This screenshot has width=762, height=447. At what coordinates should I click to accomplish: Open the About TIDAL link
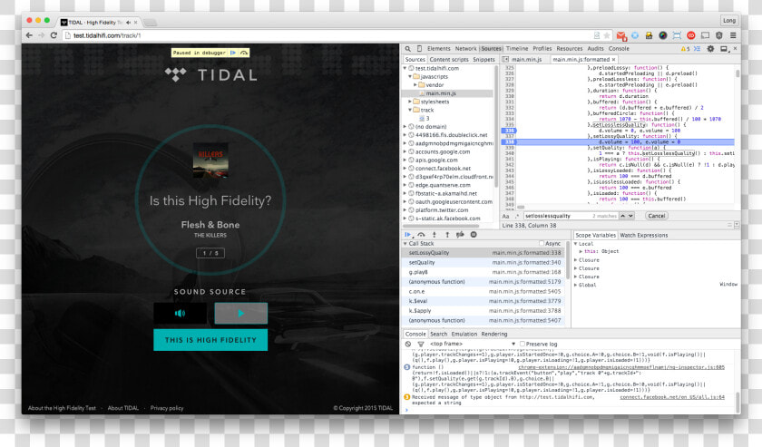[x=123, y=408]
